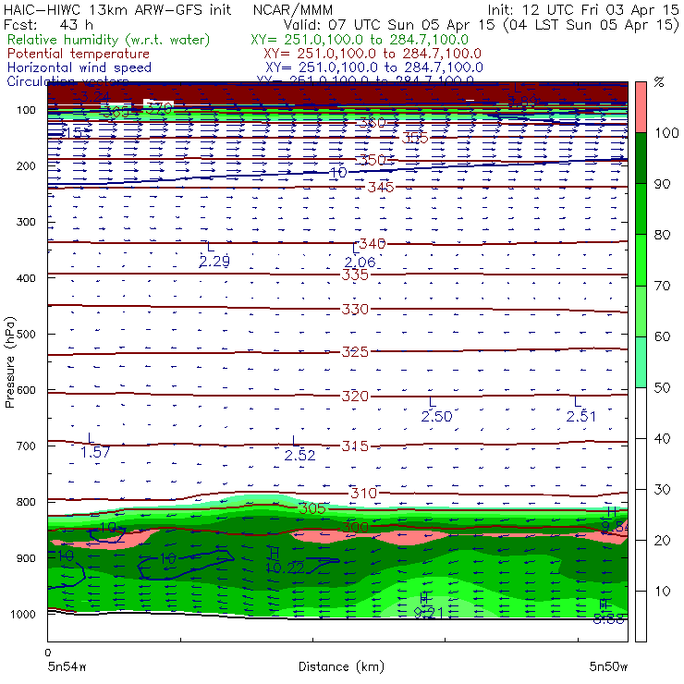This screenshot has width=684, height=684.
Task: Click the darkest green 90–100% colorbar segment
Action: coord(641,158)
